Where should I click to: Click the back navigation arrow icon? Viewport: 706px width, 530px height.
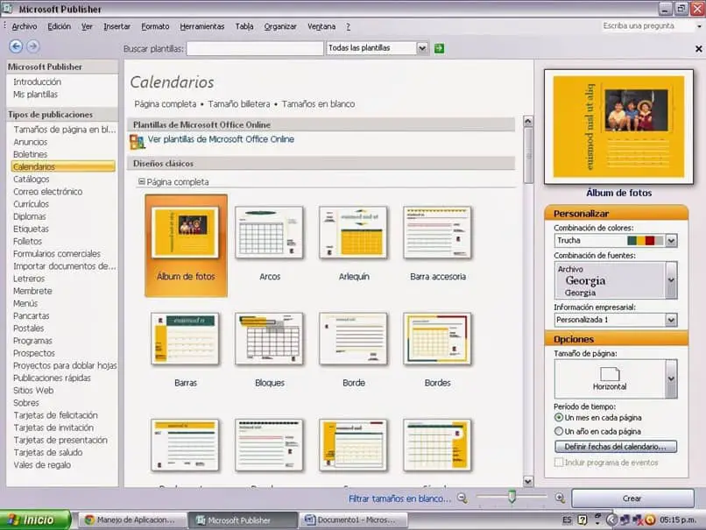tap(16, 46)
